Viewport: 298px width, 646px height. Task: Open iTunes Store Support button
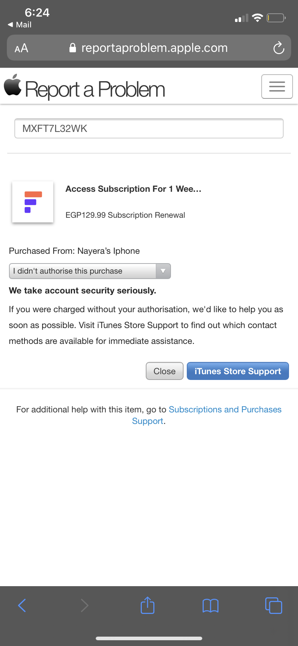pos(238,371)
